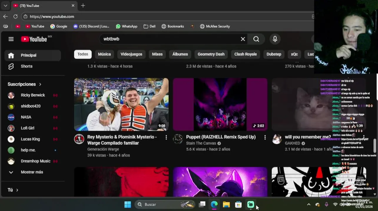Select the Dubstep filter chip

(x=274, y=54)
